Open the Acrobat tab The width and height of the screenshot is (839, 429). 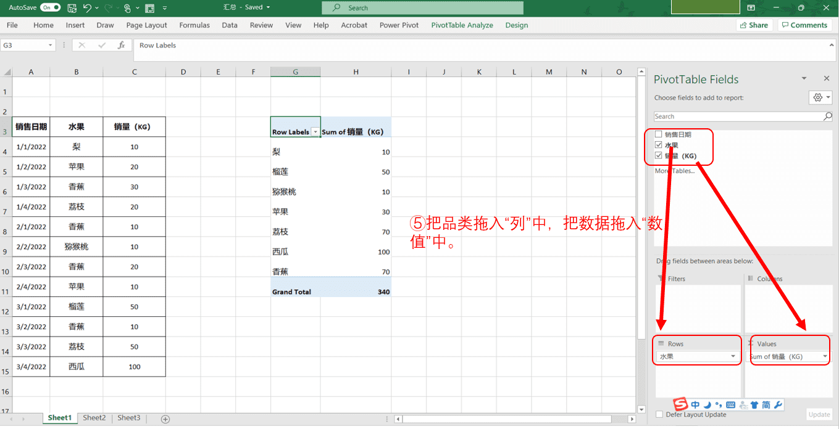pyautogui.click(x=354, y=25)
